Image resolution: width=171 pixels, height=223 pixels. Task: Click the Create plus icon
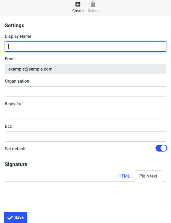[78, 4]
